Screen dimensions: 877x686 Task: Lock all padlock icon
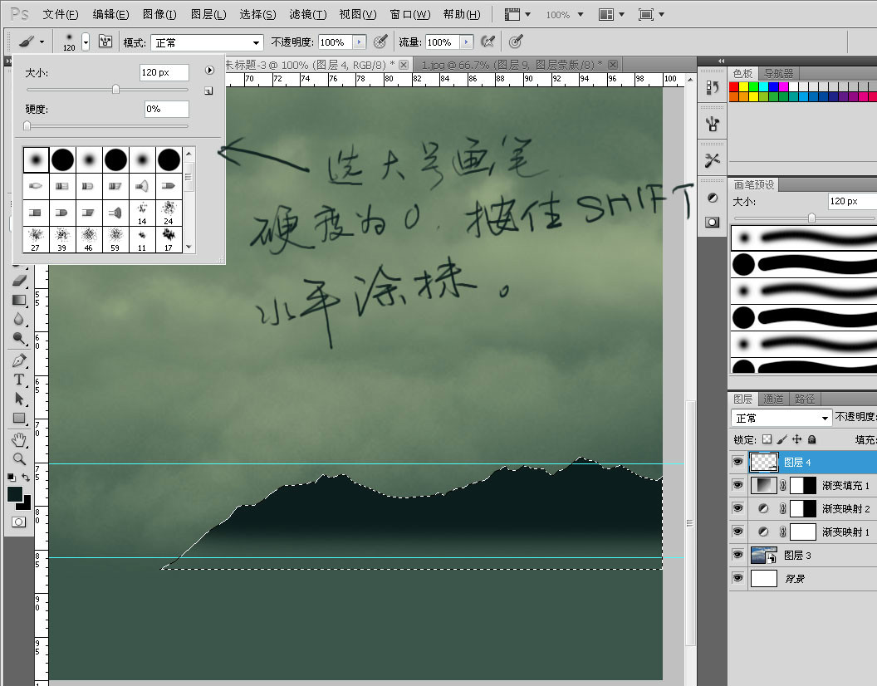tap(812, 439)
